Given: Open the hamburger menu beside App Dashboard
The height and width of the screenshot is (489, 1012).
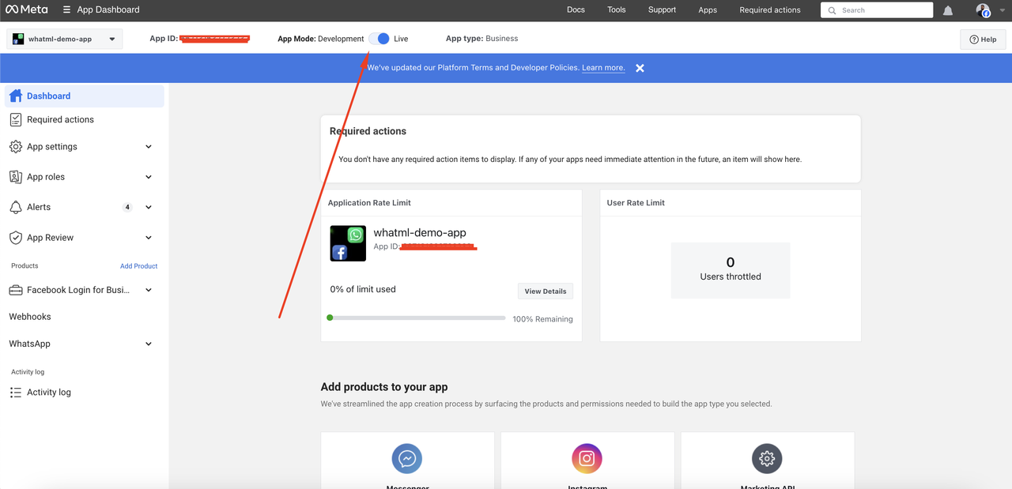Looking at the screenshot, I should coord(67,9).
